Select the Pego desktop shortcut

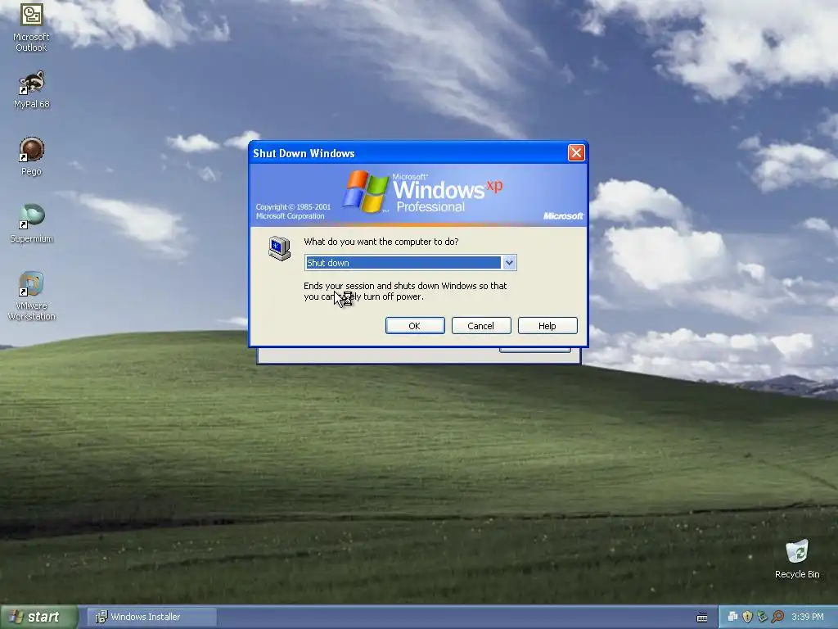click(x=31, y=156)
